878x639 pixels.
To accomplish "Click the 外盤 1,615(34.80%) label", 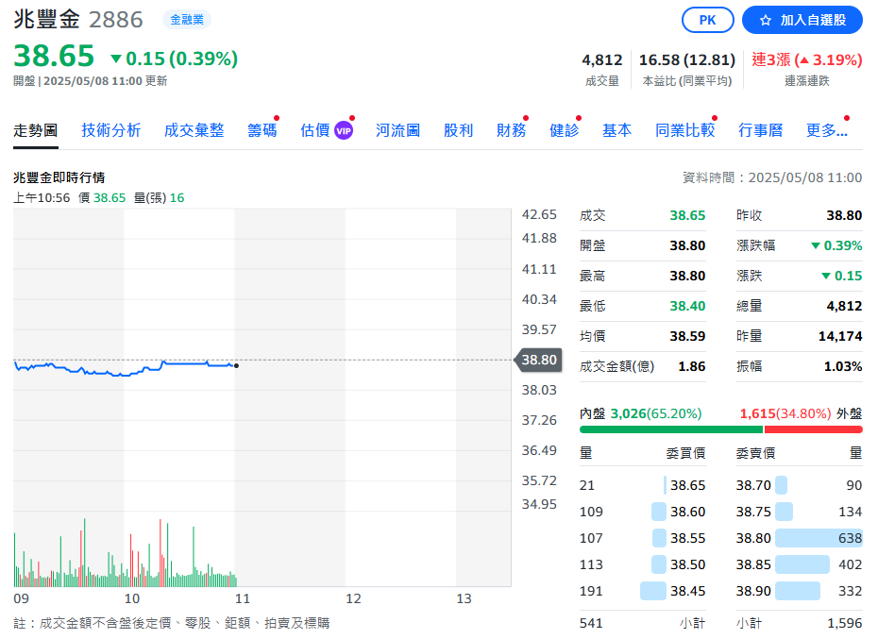I will [x=801, y=413].
